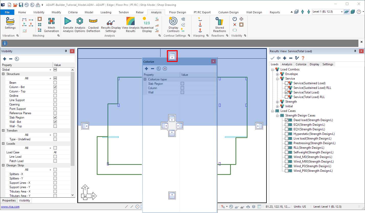
Task: Open the www.risa.com link
Action: [x=10, y=207]
